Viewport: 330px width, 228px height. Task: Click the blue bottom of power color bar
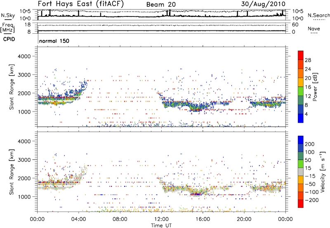coord(301,118)
